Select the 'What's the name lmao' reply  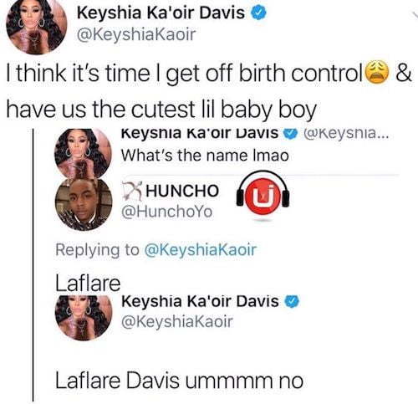click(x=205, y=156)
